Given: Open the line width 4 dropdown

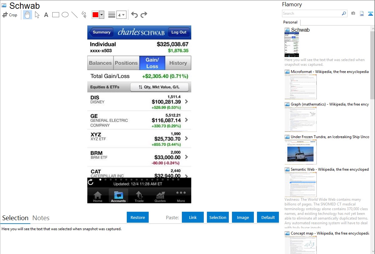Looking at the screenshot, I should tap(121, 15).
